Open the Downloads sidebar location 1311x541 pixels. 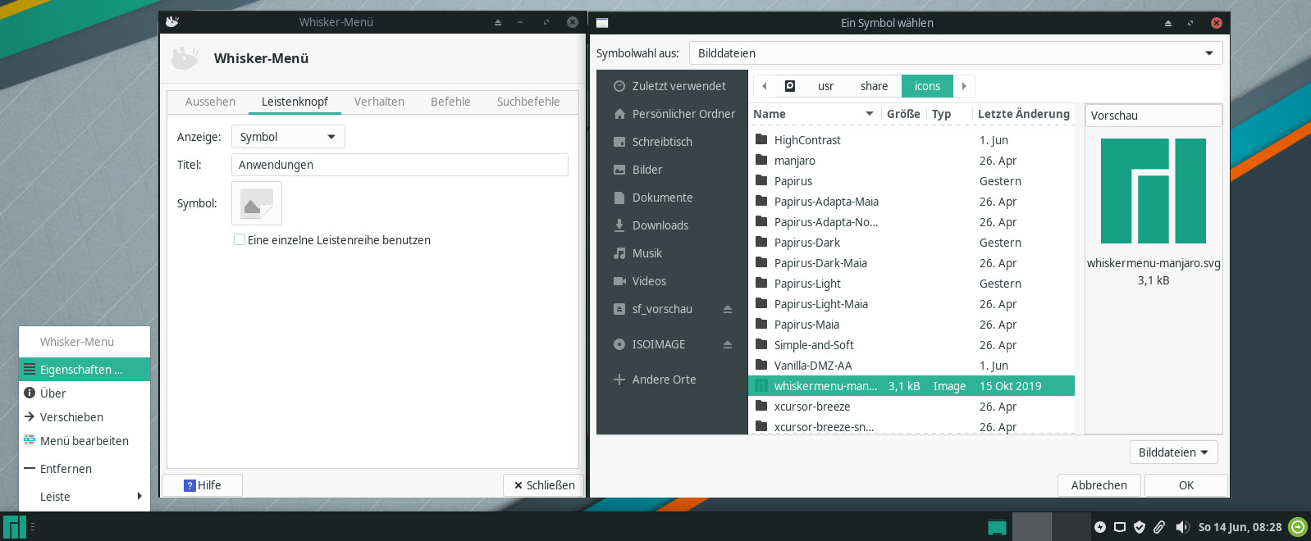[660, 225]
